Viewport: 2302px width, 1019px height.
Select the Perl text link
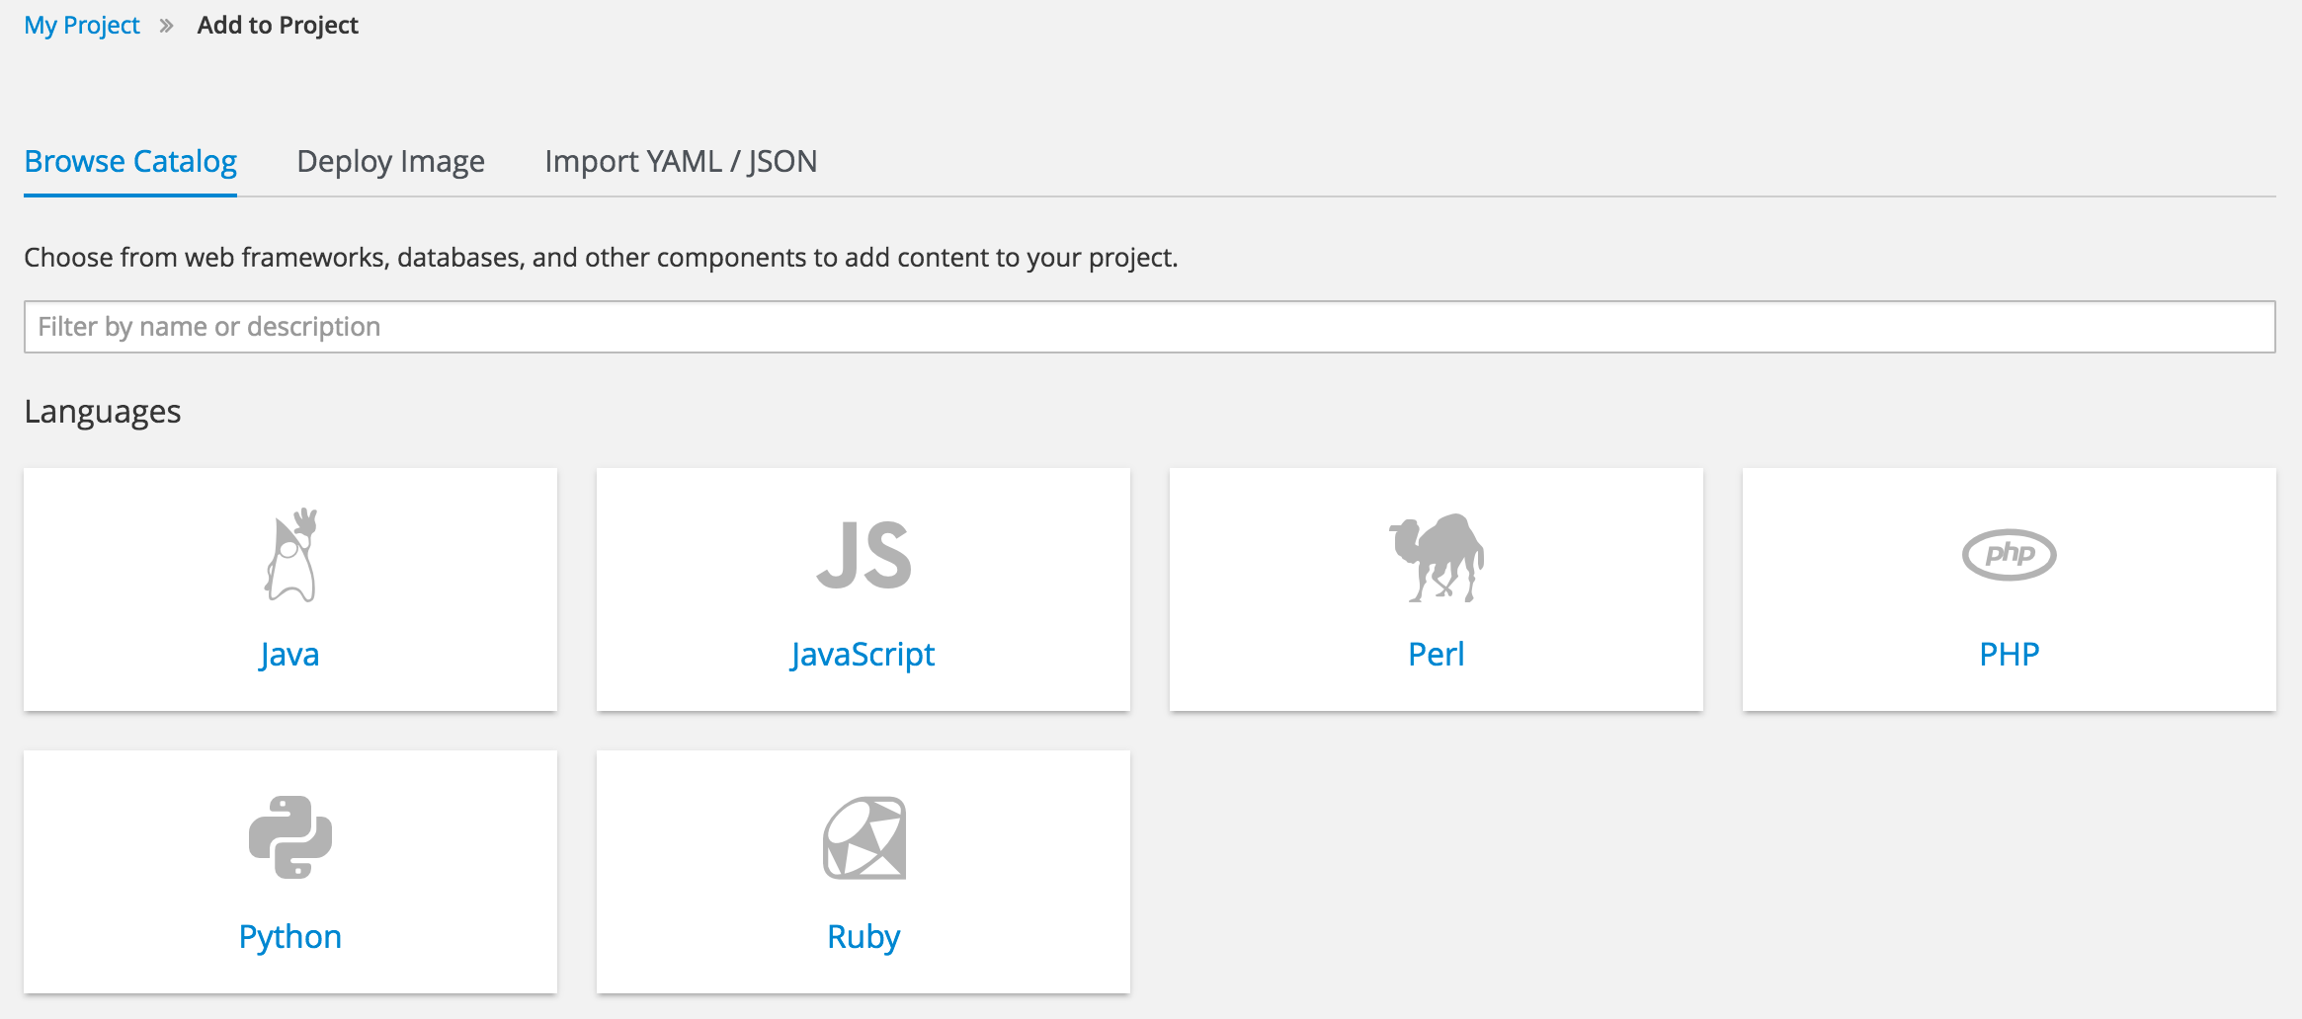point(1436,654)
